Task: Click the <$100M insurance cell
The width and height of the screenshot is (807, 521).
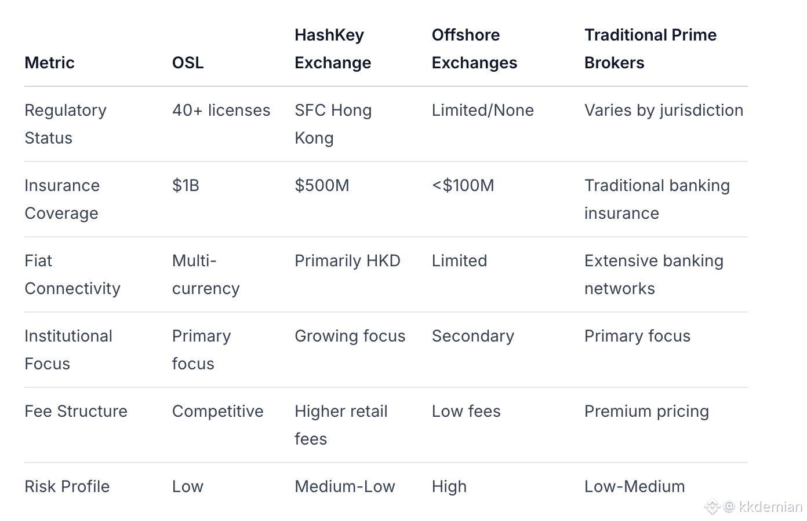Action: [x=463, y=185]
